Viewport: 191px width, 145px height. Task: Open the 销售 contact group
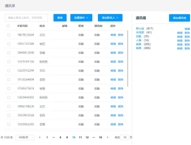click(139, 48)
